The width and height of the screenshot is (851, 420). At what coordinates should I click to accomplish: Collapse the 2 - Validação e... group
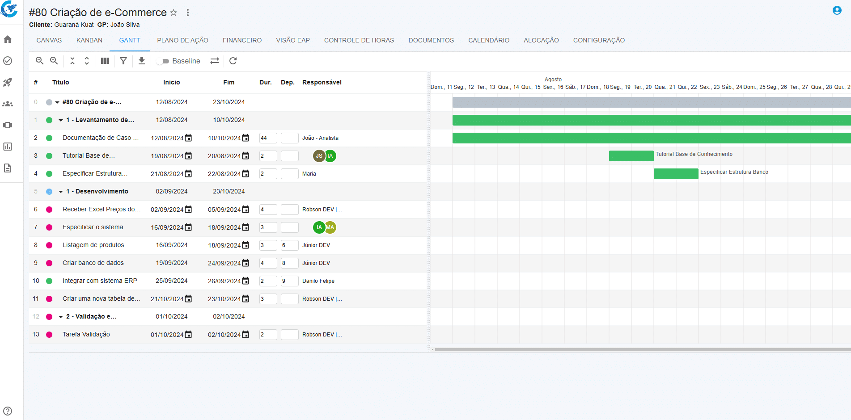coord(61,317)
